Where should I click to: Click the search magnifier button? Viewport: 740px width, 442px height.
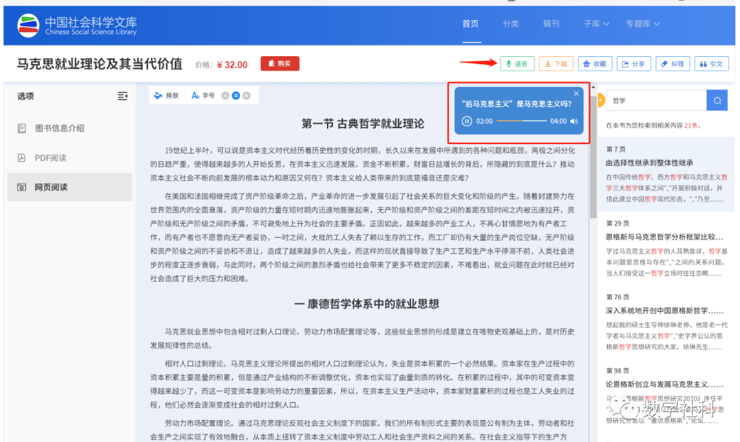point(717,101)
